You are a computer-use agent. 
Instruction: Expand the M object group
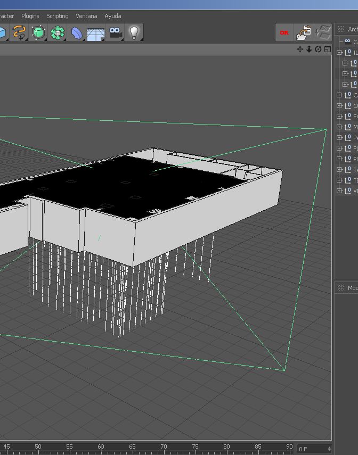tap(339, 127)
